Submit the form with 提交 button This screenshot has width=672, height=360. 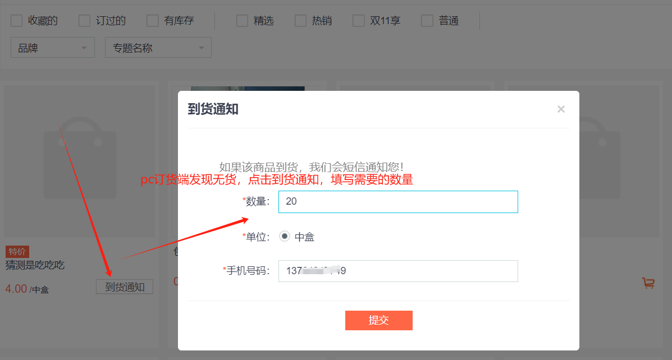[x=379, y=320]
